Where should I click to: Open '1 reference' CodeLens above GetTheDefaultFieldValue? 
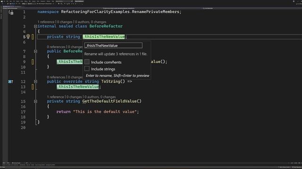tap(56, 97)
